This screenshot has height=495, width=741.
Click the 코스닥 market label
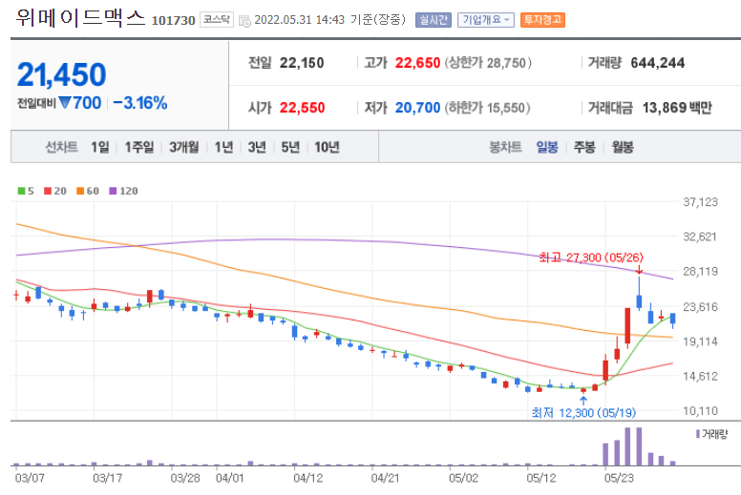click(217, 19)
